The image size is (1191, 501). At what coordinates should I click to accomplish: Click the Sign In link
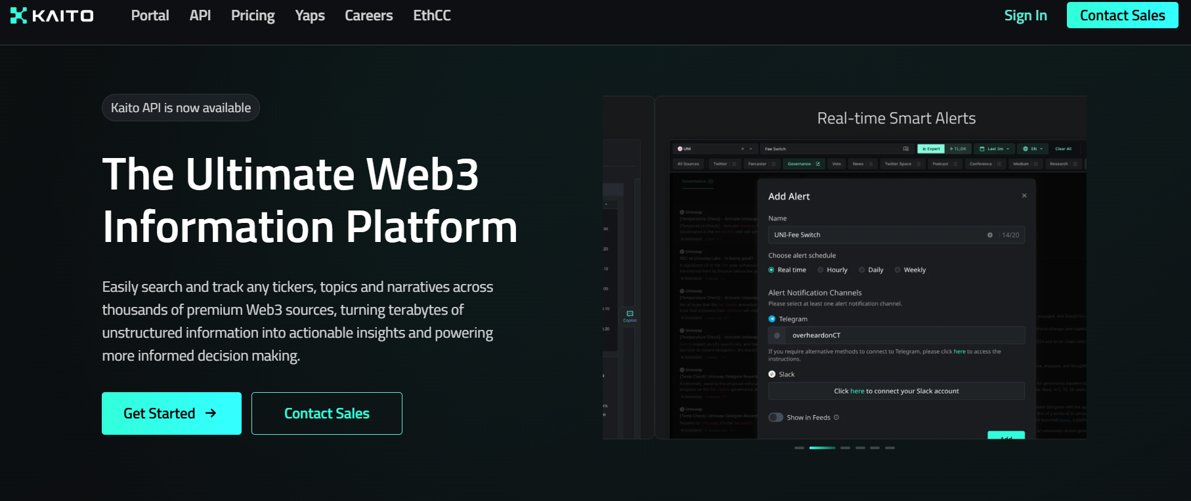coord(1026,15)
